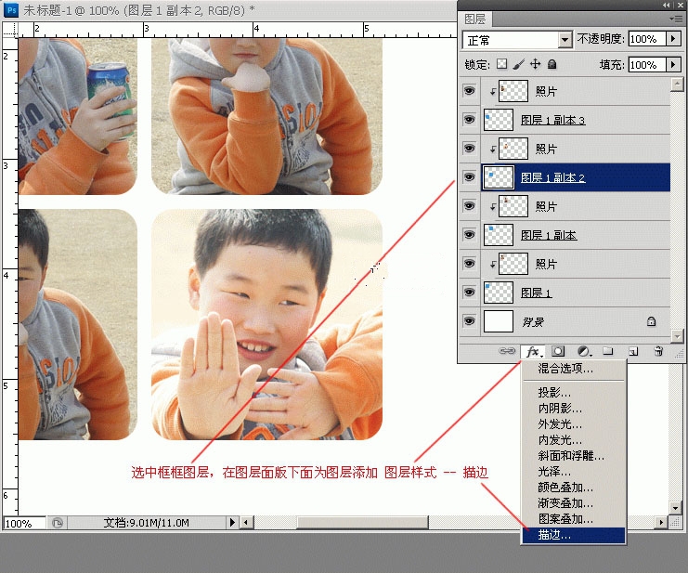Hide the 照片 layer clipped to 图层 1 副本 3

(470, 91)
